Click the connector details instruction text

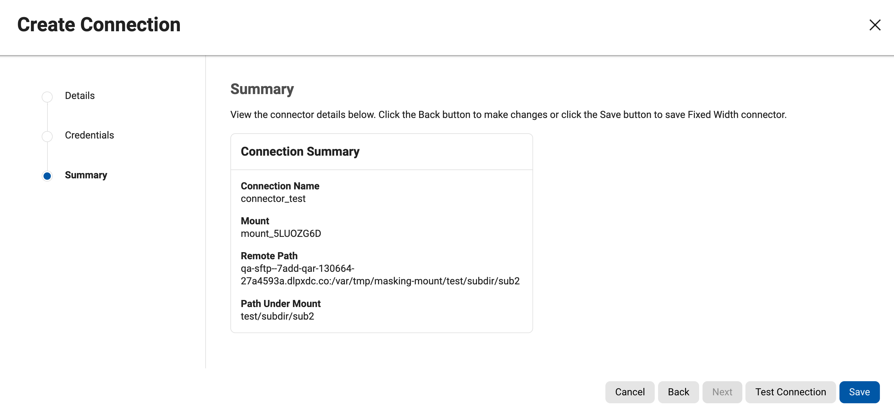coord(508,115)
